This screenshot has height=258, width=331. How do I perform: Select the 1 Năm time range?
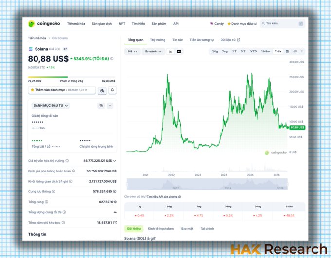[x=266, y=52]
